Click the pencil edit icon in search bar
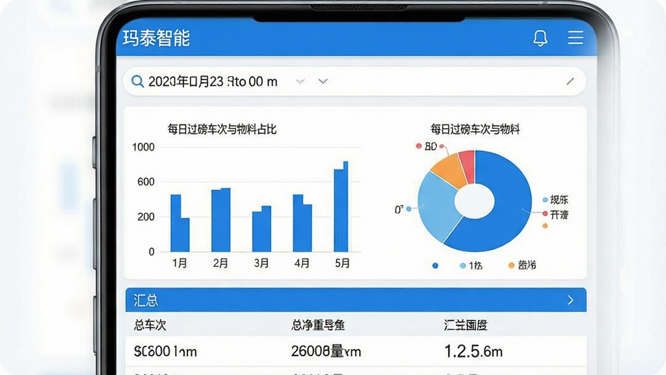Image resolution: width=666 pixels, height=375 pixels. pos(570,81)
